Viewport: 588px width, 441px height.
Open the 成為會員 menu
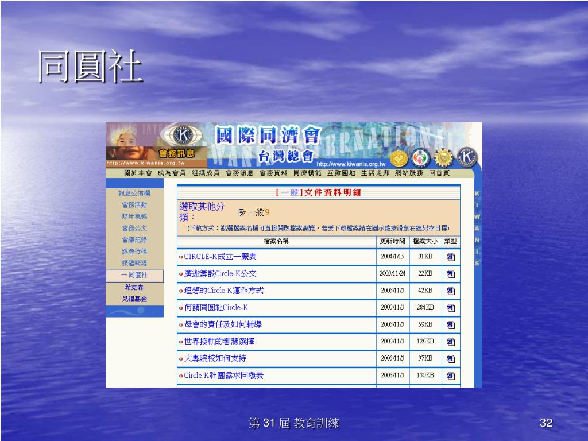coord(172,173)
